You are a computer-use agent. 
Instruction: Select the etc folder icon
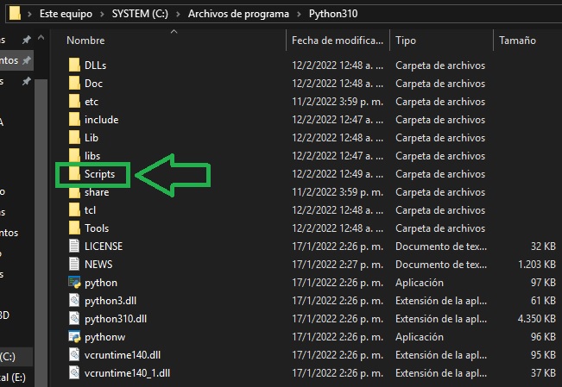click(74, 102)
